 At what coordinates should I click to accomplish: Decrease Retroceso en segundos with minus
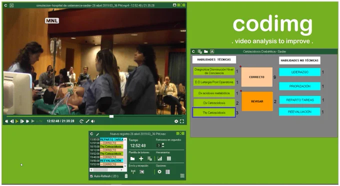pos(163,146)
